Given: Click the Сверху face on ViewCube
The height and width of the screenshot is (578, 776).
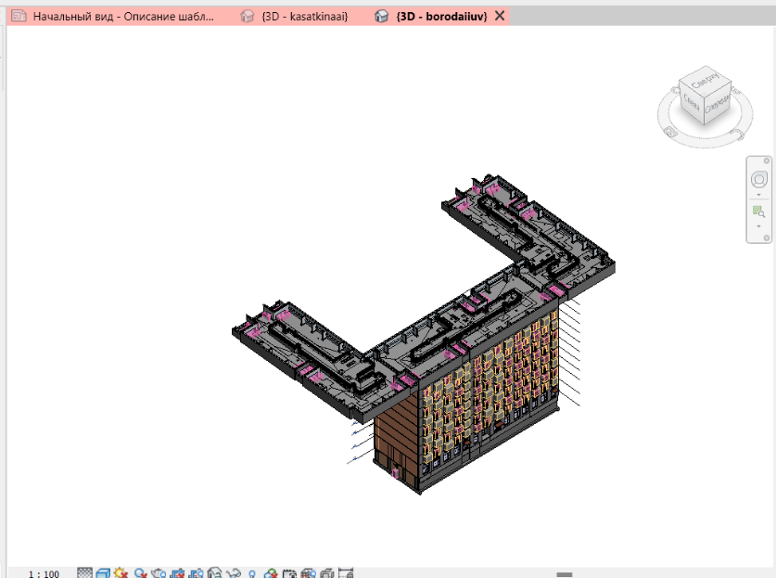Looking at the screenshot, I should (x=706, y=78).
